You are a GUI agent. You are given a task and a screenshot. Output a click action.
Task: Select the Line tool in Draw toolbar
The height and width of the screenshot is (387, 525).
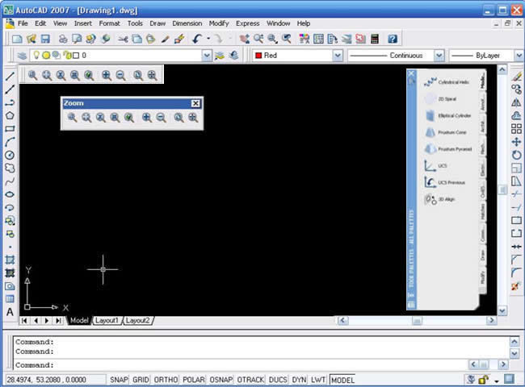pyautogui.click(x=10, y=77)
